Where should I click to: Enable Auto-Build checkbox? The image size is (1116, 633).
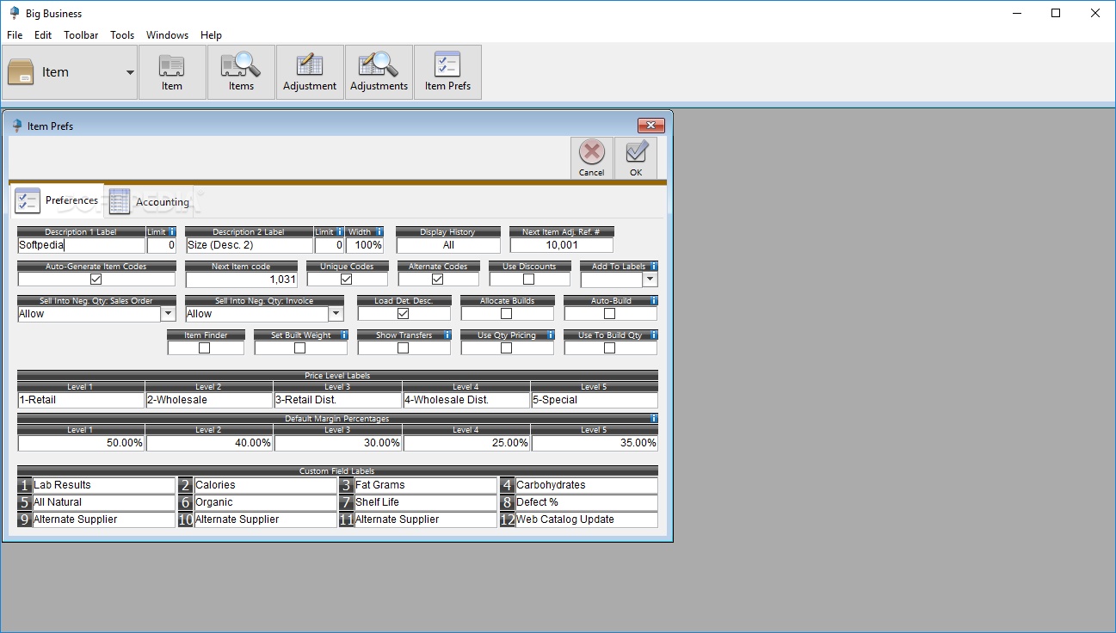point(609,314)
